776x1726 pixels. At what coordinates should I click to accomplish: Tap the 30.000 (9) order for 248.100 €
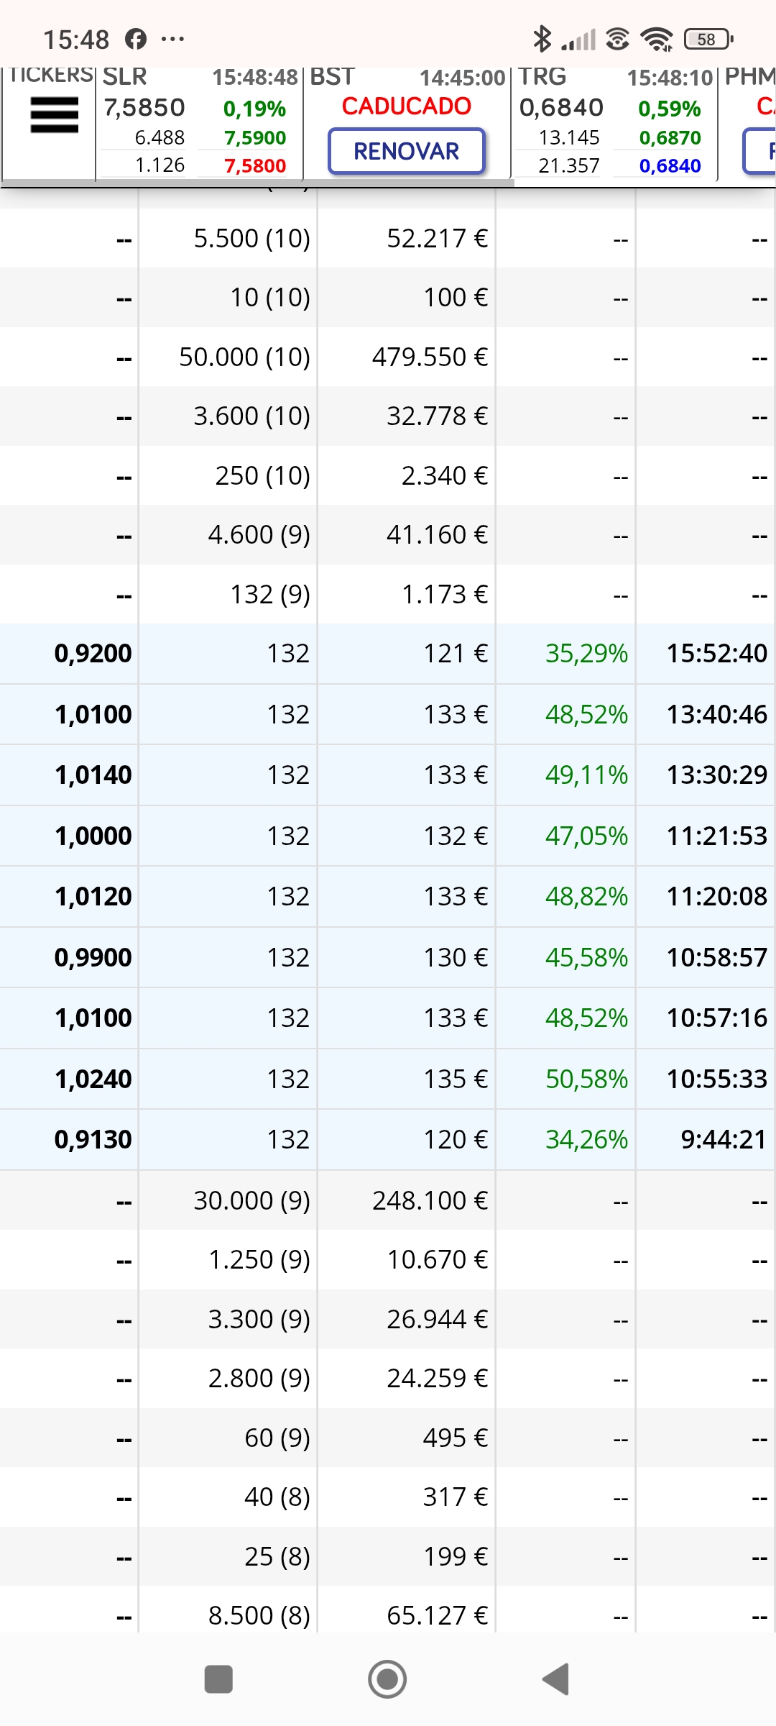coord(388,1200)
